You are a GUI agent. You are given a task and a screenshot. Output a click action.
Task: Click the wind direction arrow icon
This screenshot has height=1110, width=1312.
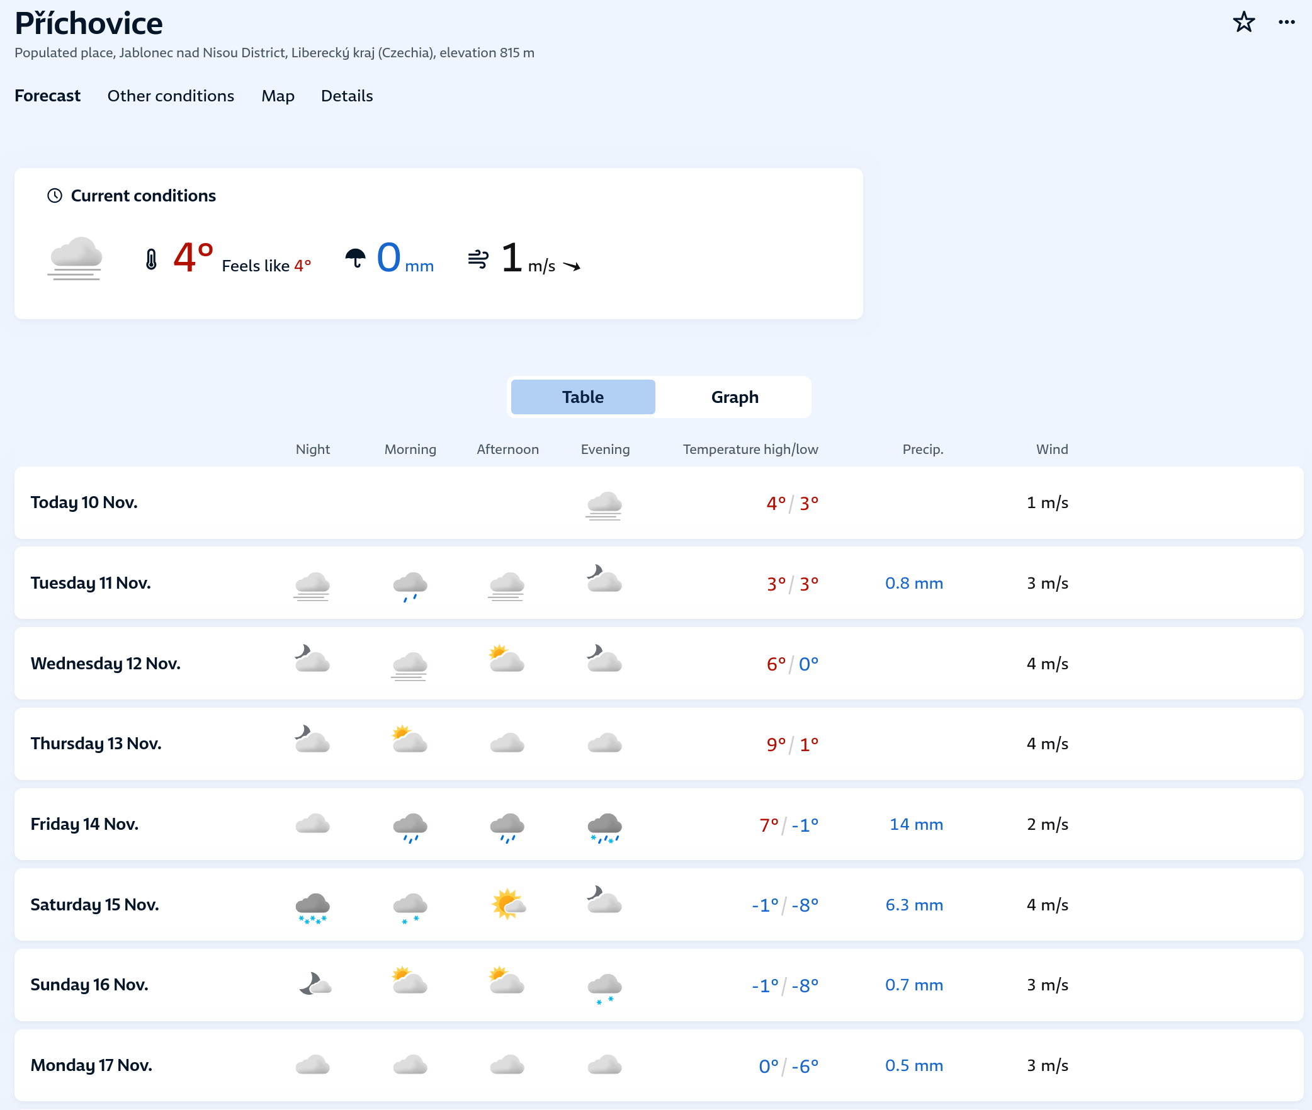pos(572,266)
